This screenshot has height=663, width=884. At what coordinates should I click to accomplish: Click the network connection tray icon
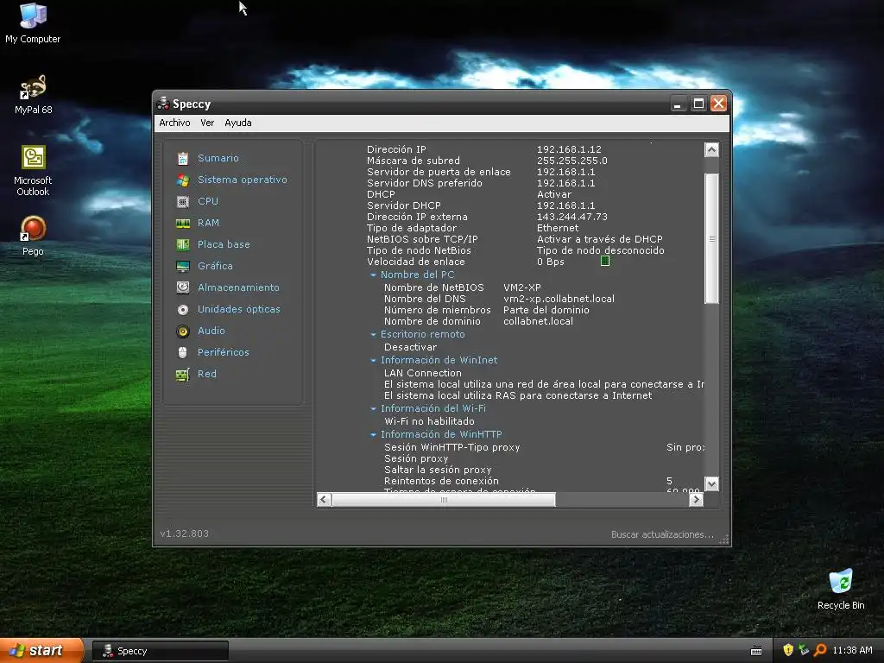tap(804, 650)
